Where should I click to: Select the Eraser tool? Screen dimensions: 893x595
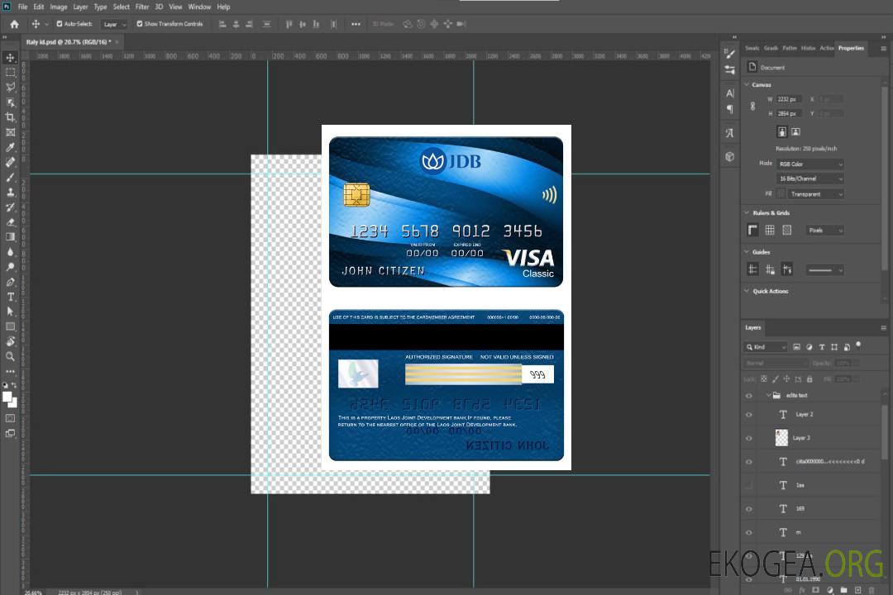10,222
